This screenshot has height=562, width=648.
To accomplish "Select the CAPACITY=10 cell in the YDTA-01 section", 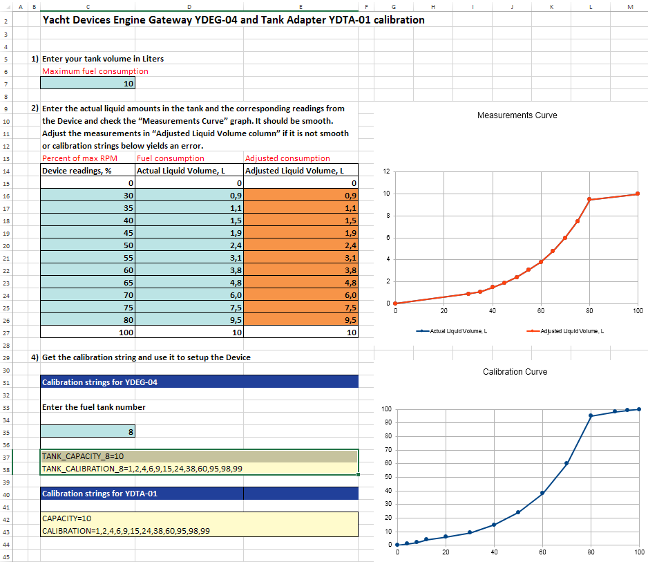I will [199, 518].
